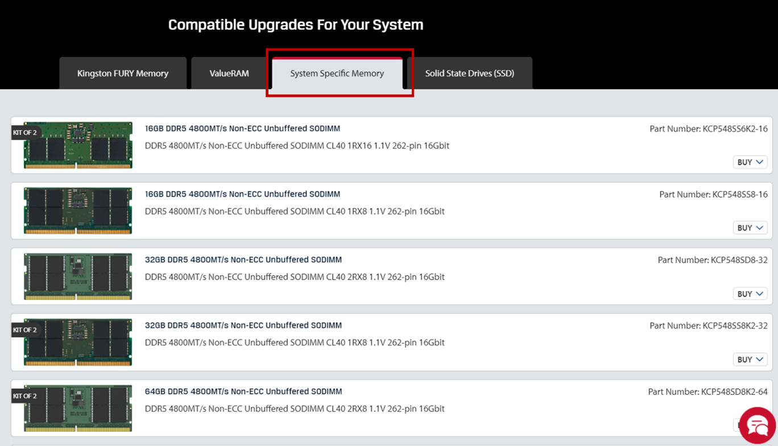This screenshot has height=446, width=778.
Task: Open 32GB DDR5 title in KCP548SD8-32 row
Action: click(x=243, y=260)
